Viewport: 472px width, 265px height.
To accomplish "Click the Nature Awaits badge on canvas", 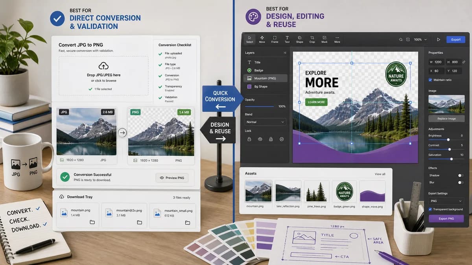I will 396,75.
